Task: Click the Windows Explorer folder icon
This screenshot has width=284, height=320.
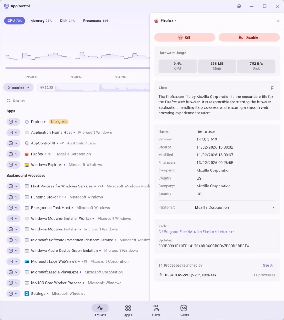Action: [27, 165]
